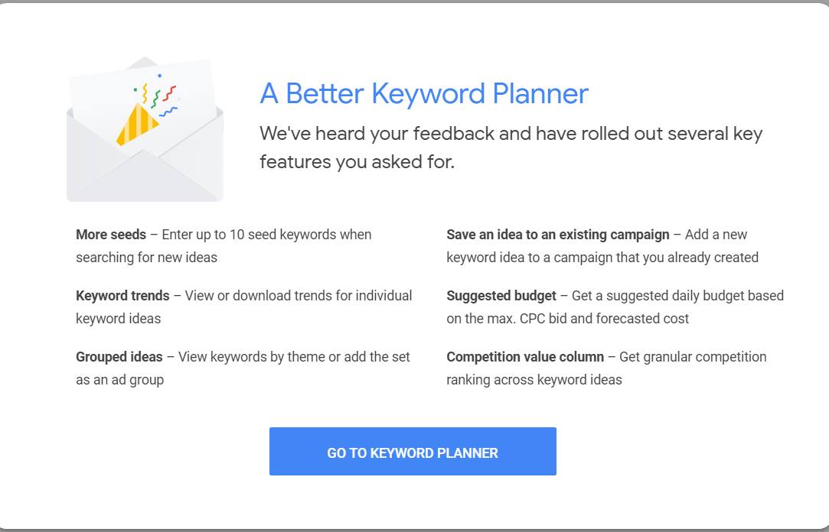Click the colorful confetti squiggles on the card
The width and height of the screenshot is (829, 532).
(157, 95)
